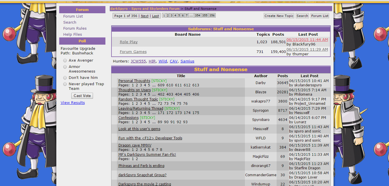
Task: Go to page 8 of Dragon cave MMXV
Action: tap(161, 150)
